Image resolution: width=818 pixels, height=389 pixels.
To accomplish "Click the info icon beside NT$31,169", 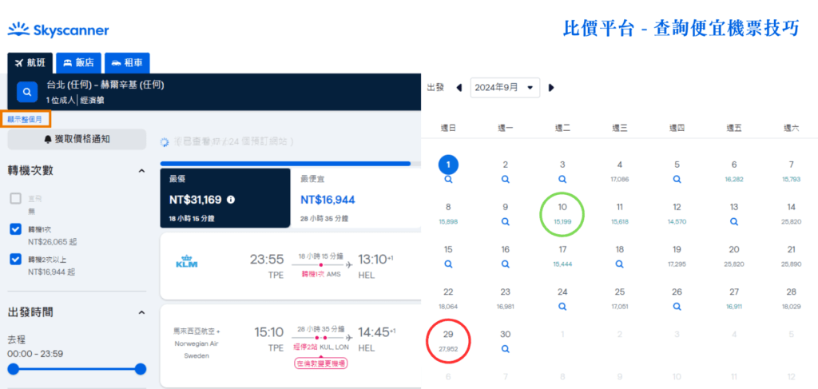I will [x=231, y=199].
